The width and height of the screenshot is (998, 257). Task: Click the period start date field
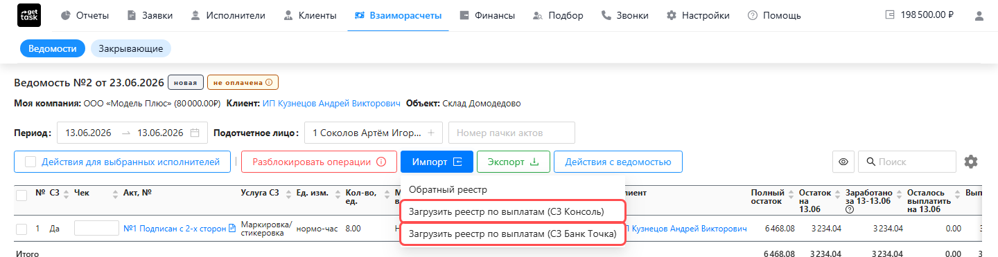click(x=89, y=133)
